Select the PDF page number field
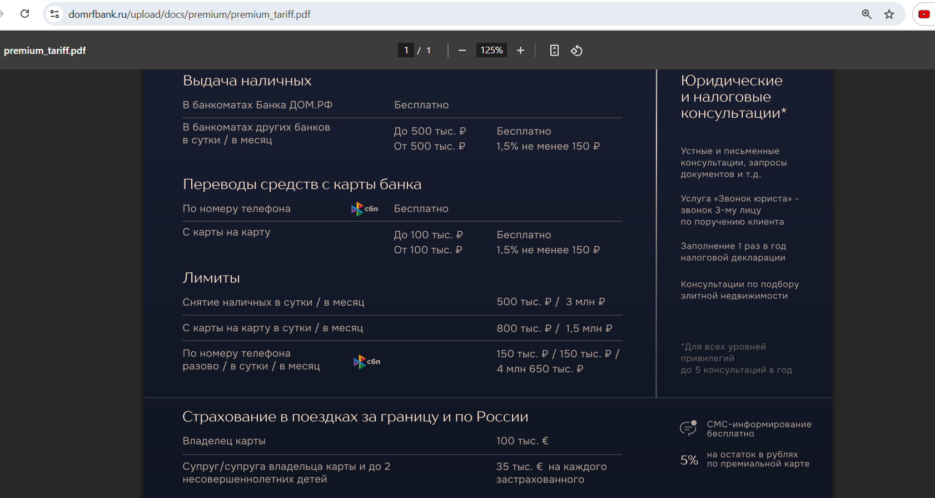 point(406,50)
